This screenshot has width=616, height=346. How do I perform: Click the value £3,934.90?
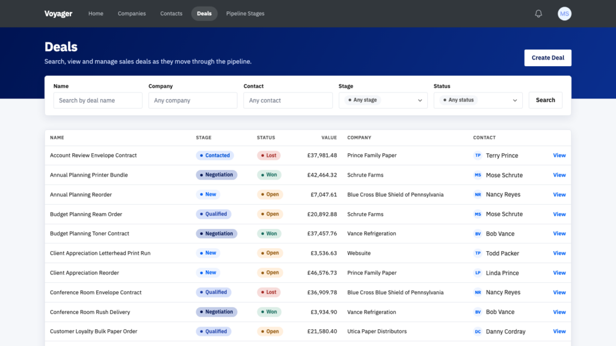pyautogui.click(x=324, y=312)
